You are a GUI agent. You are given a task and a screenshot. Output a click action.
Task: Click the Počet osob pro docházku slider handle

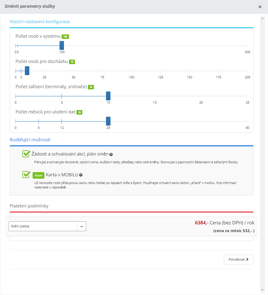[27, 71]
